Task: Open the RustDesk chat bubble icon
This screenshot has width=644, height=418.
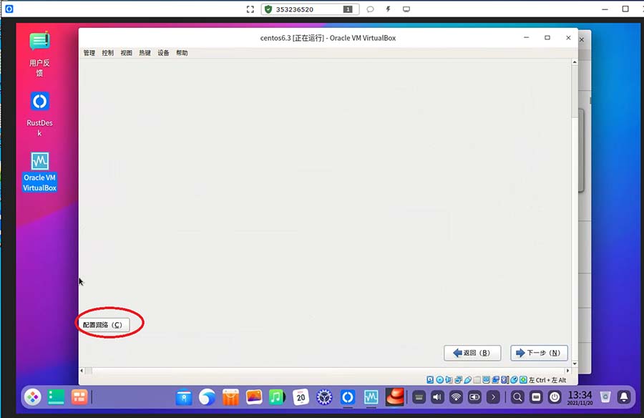Action: [370, 9]
